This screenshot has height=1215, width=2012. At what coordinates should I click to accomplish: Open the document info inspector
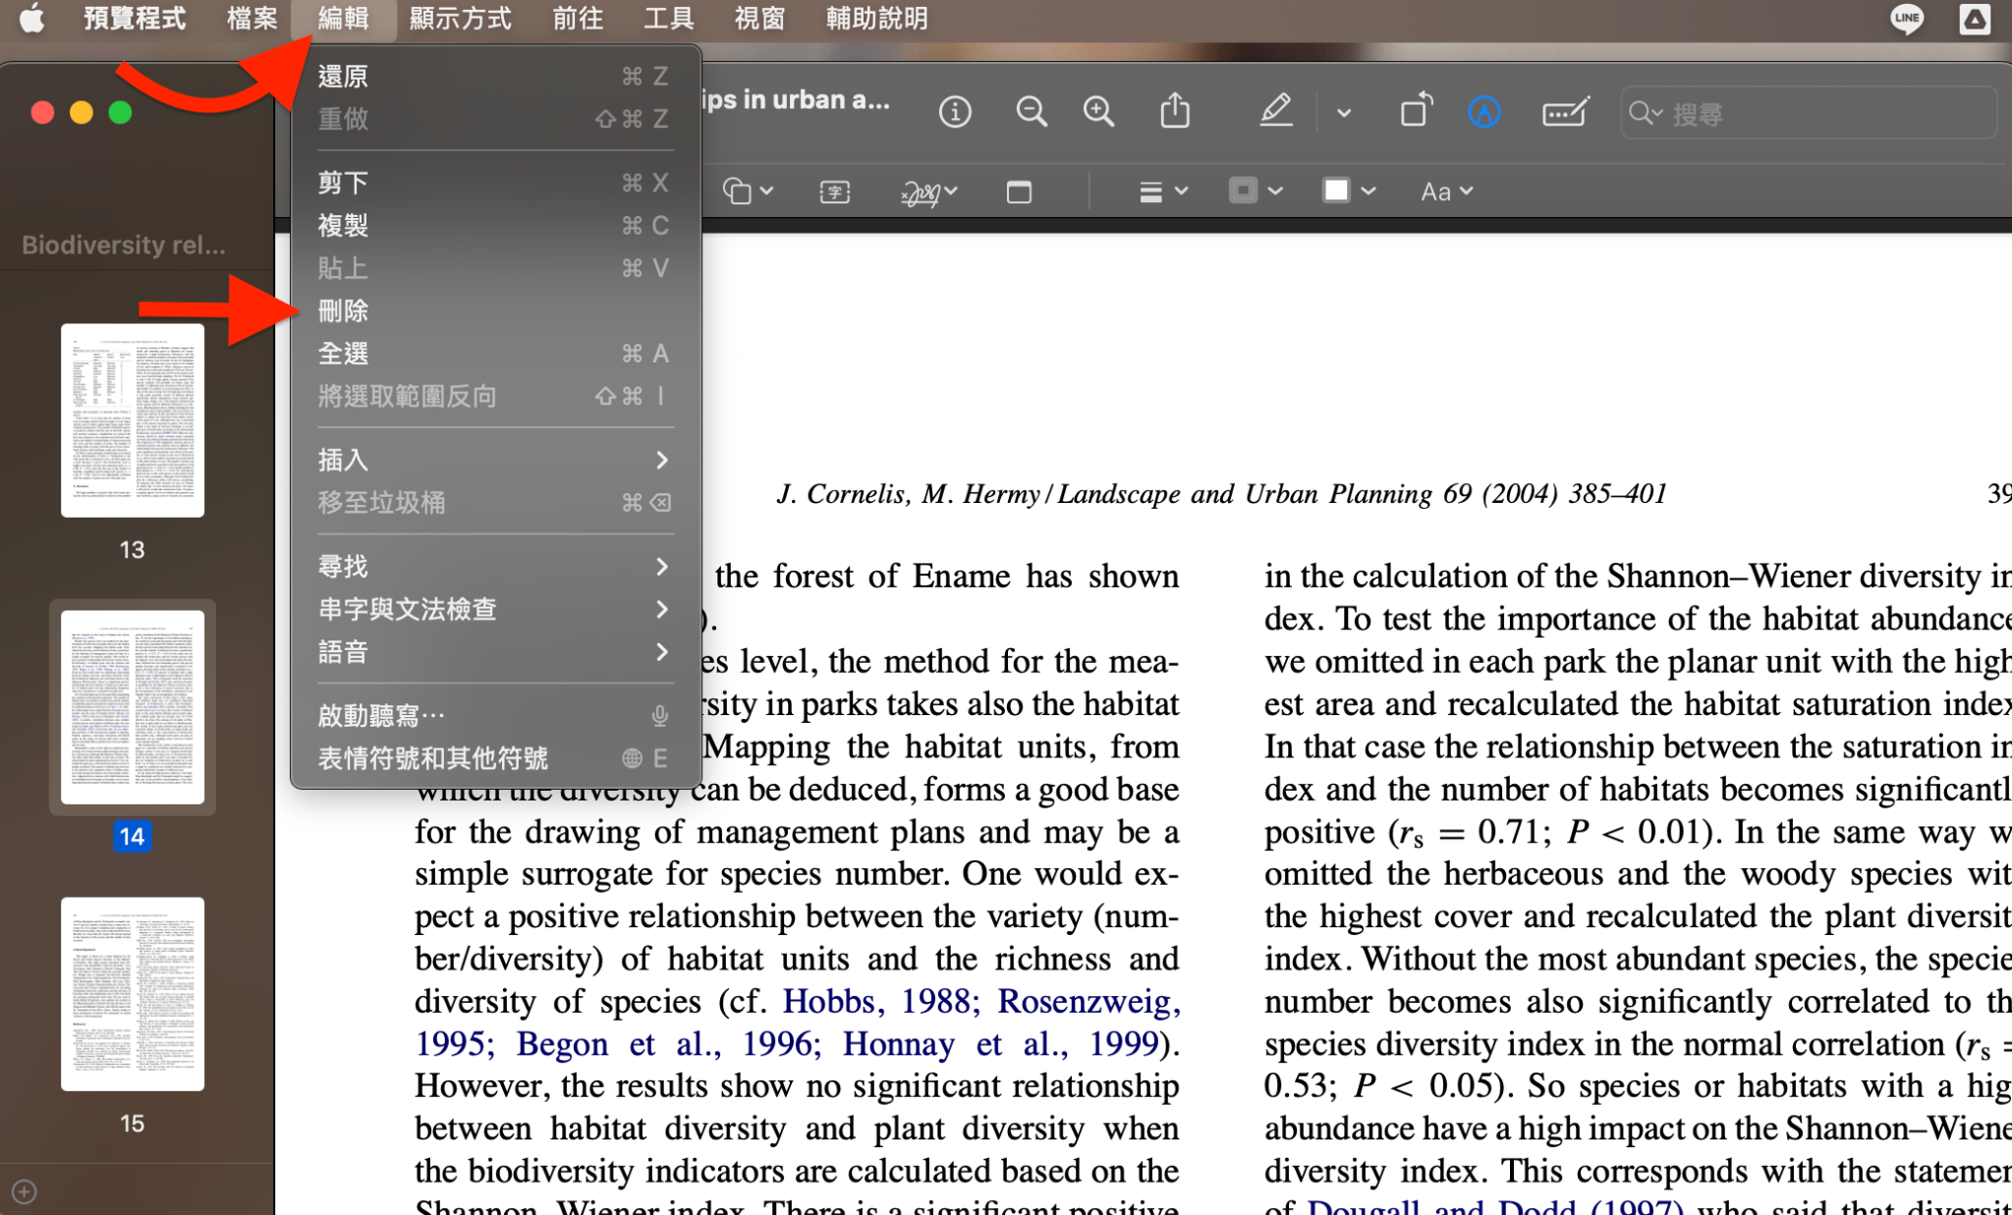955,111
